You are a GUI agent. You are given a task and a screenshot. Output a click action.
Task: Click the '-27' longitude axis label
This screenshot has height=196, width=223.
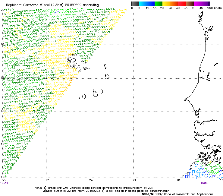click(x=46, y=180)
